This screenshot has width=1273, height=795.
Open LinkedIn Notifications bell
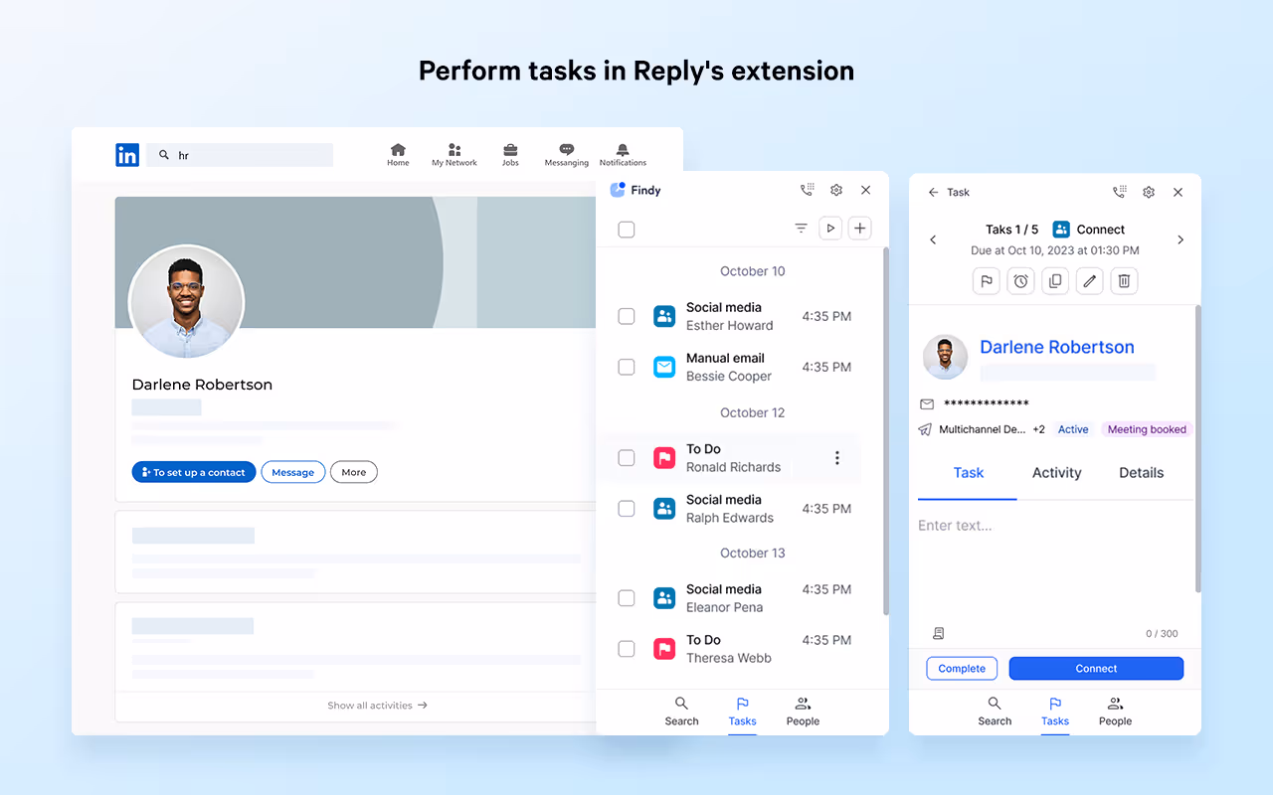[623, 155]
